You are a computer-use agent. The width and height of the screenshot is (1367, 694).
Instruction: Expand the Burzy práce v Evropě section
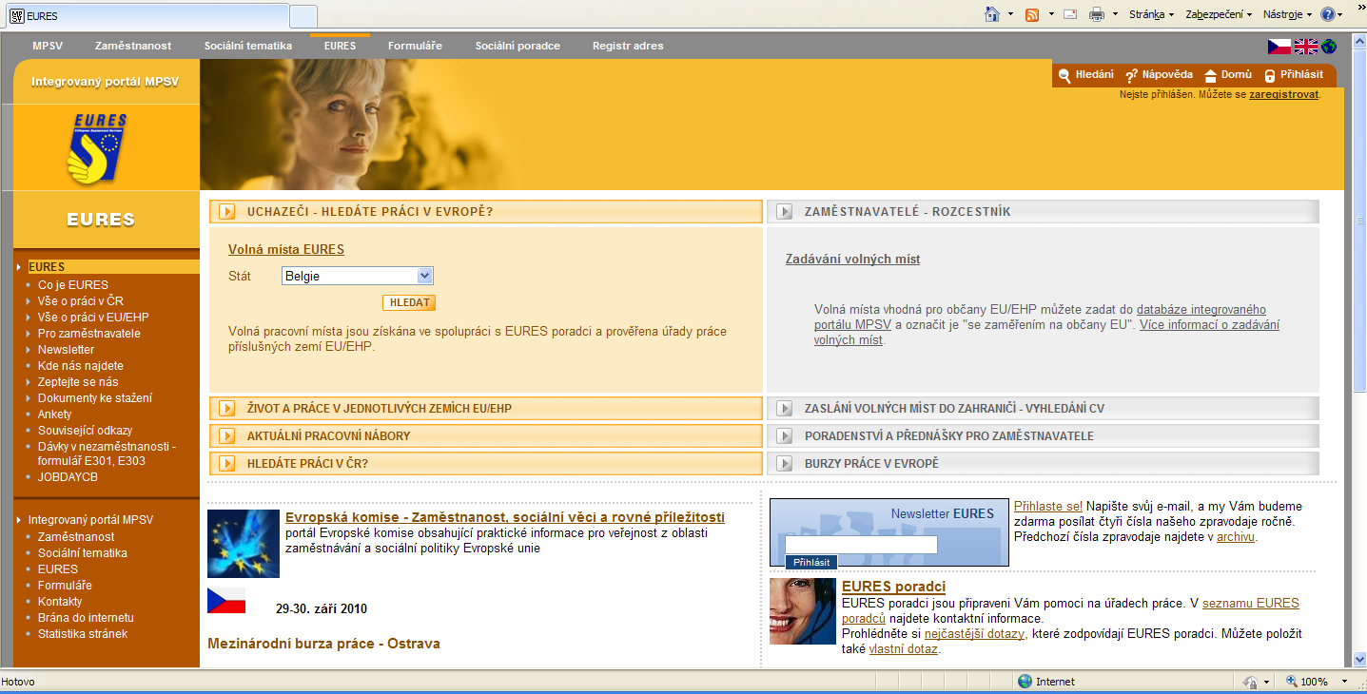pyautogui.click(x=1044, y=464)
